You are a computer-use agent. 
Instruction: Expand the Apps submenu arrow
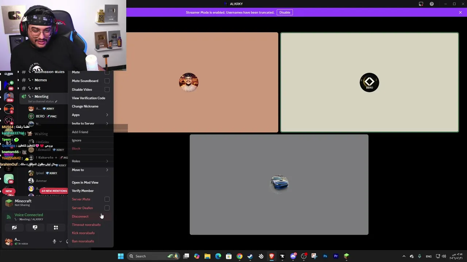point(107,115)
